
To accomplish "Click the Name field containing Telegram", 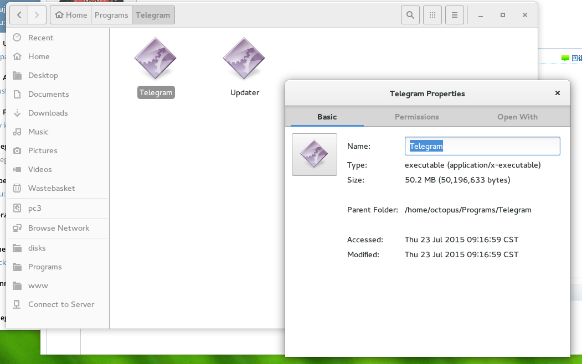I will pyautogui.click(x=482, y=146).
